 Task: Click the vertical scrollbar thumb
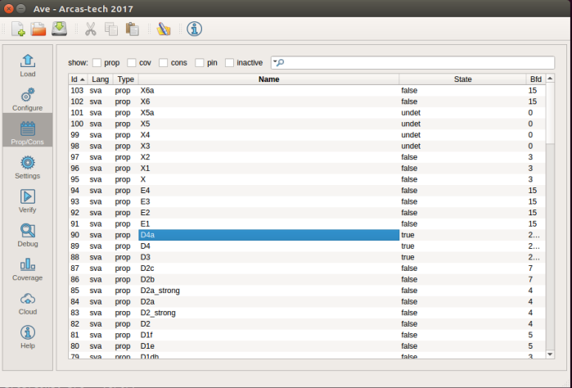point(550,113)
